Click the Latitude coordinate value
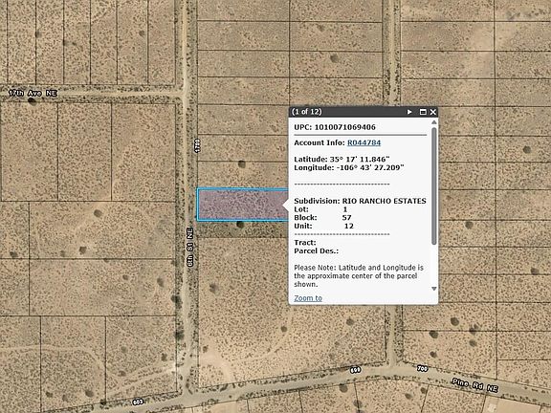This screenshot has width=551, height=413. coord(360,159)
